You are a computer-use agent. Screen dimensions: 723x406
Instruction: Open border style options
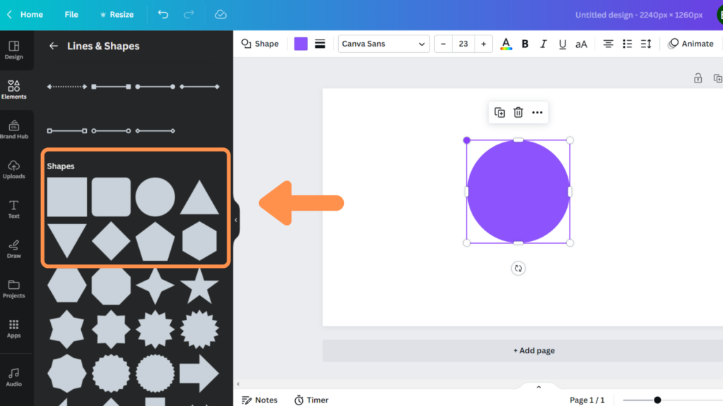click(x=320, y=44)
